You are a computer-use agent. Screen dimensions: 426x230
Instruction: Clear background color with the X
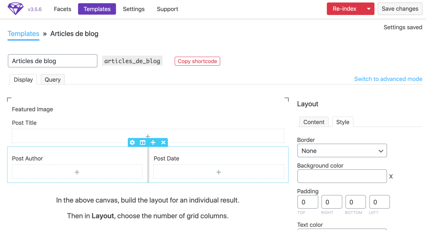tap(391, 176)
